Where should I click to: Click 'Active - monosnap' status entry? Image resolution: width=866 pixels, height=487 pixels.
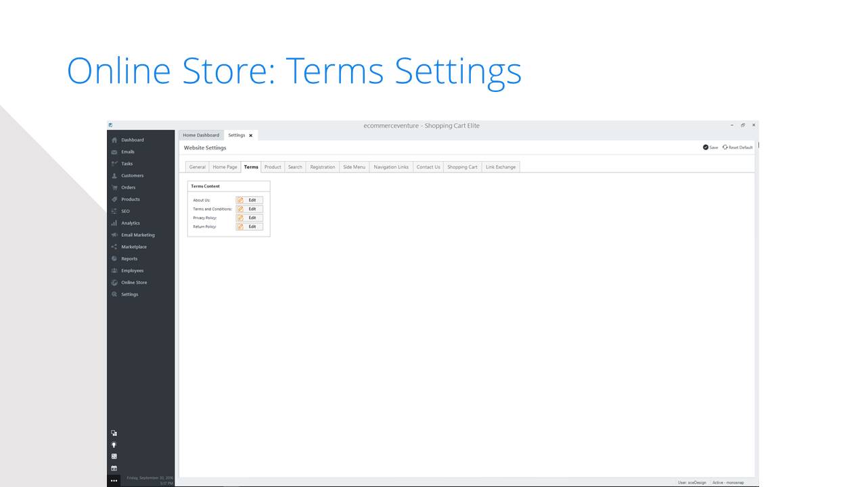(x=728, y=482)
